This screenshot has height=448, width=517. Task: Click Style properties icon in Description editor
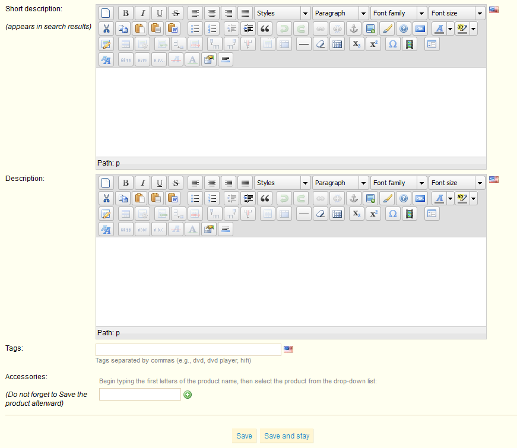point(106,229)
